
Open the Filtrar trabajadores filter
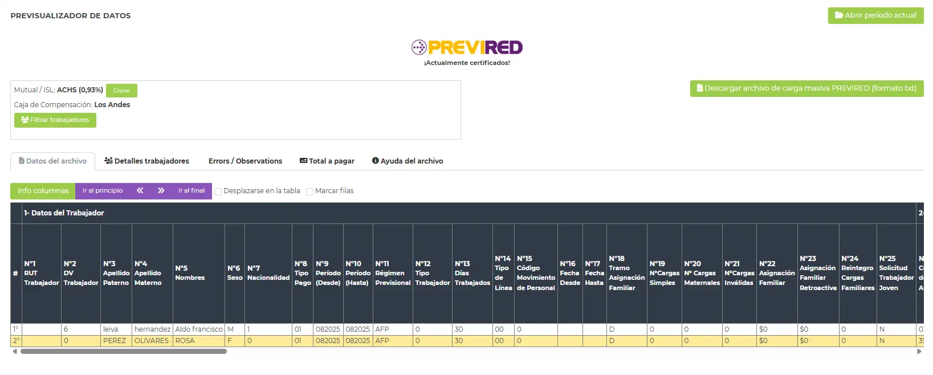pos(55,120)
